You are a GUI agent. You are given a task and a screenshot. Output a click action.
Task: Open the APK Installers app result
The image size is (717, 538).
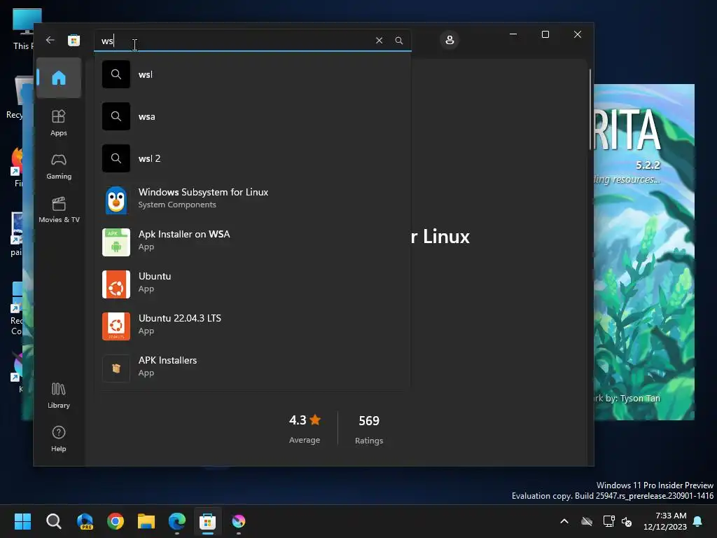[x=252, y=368]
